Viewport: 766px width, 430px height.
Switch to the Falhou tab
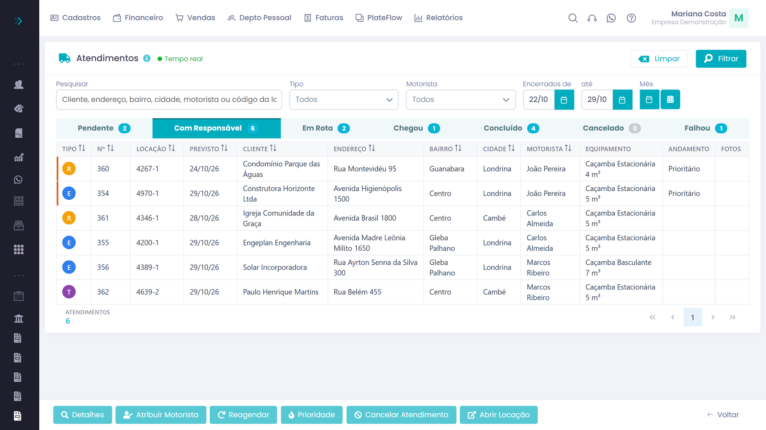click(x=706, y=128)
